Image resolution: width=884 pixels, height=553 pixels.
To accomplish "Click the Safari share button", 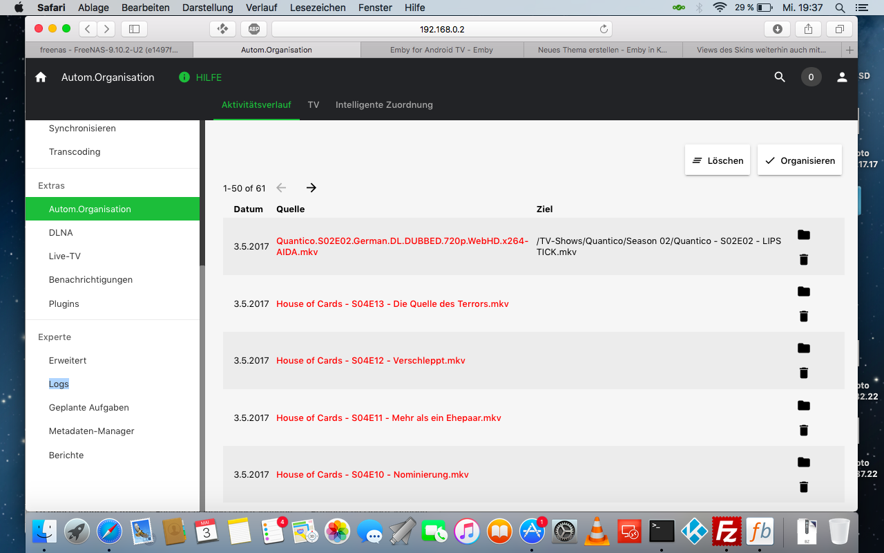I will pyautogui.click(x=808, y=29).
